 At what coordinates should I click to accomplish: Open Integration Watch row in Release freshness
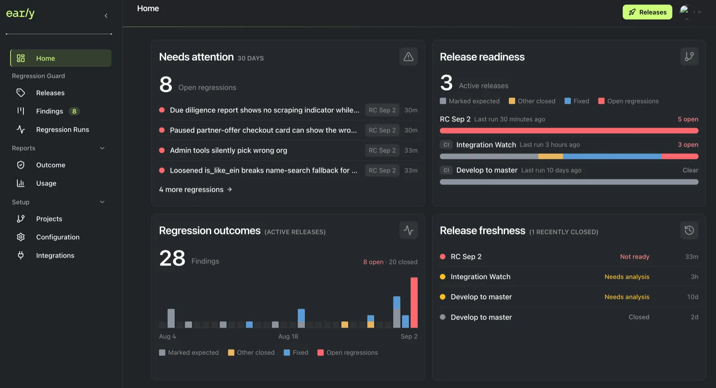tap(569, 277)
